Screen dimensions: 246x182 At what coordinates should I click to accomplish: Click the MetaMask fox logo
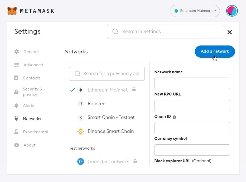[x=12, y=11]
